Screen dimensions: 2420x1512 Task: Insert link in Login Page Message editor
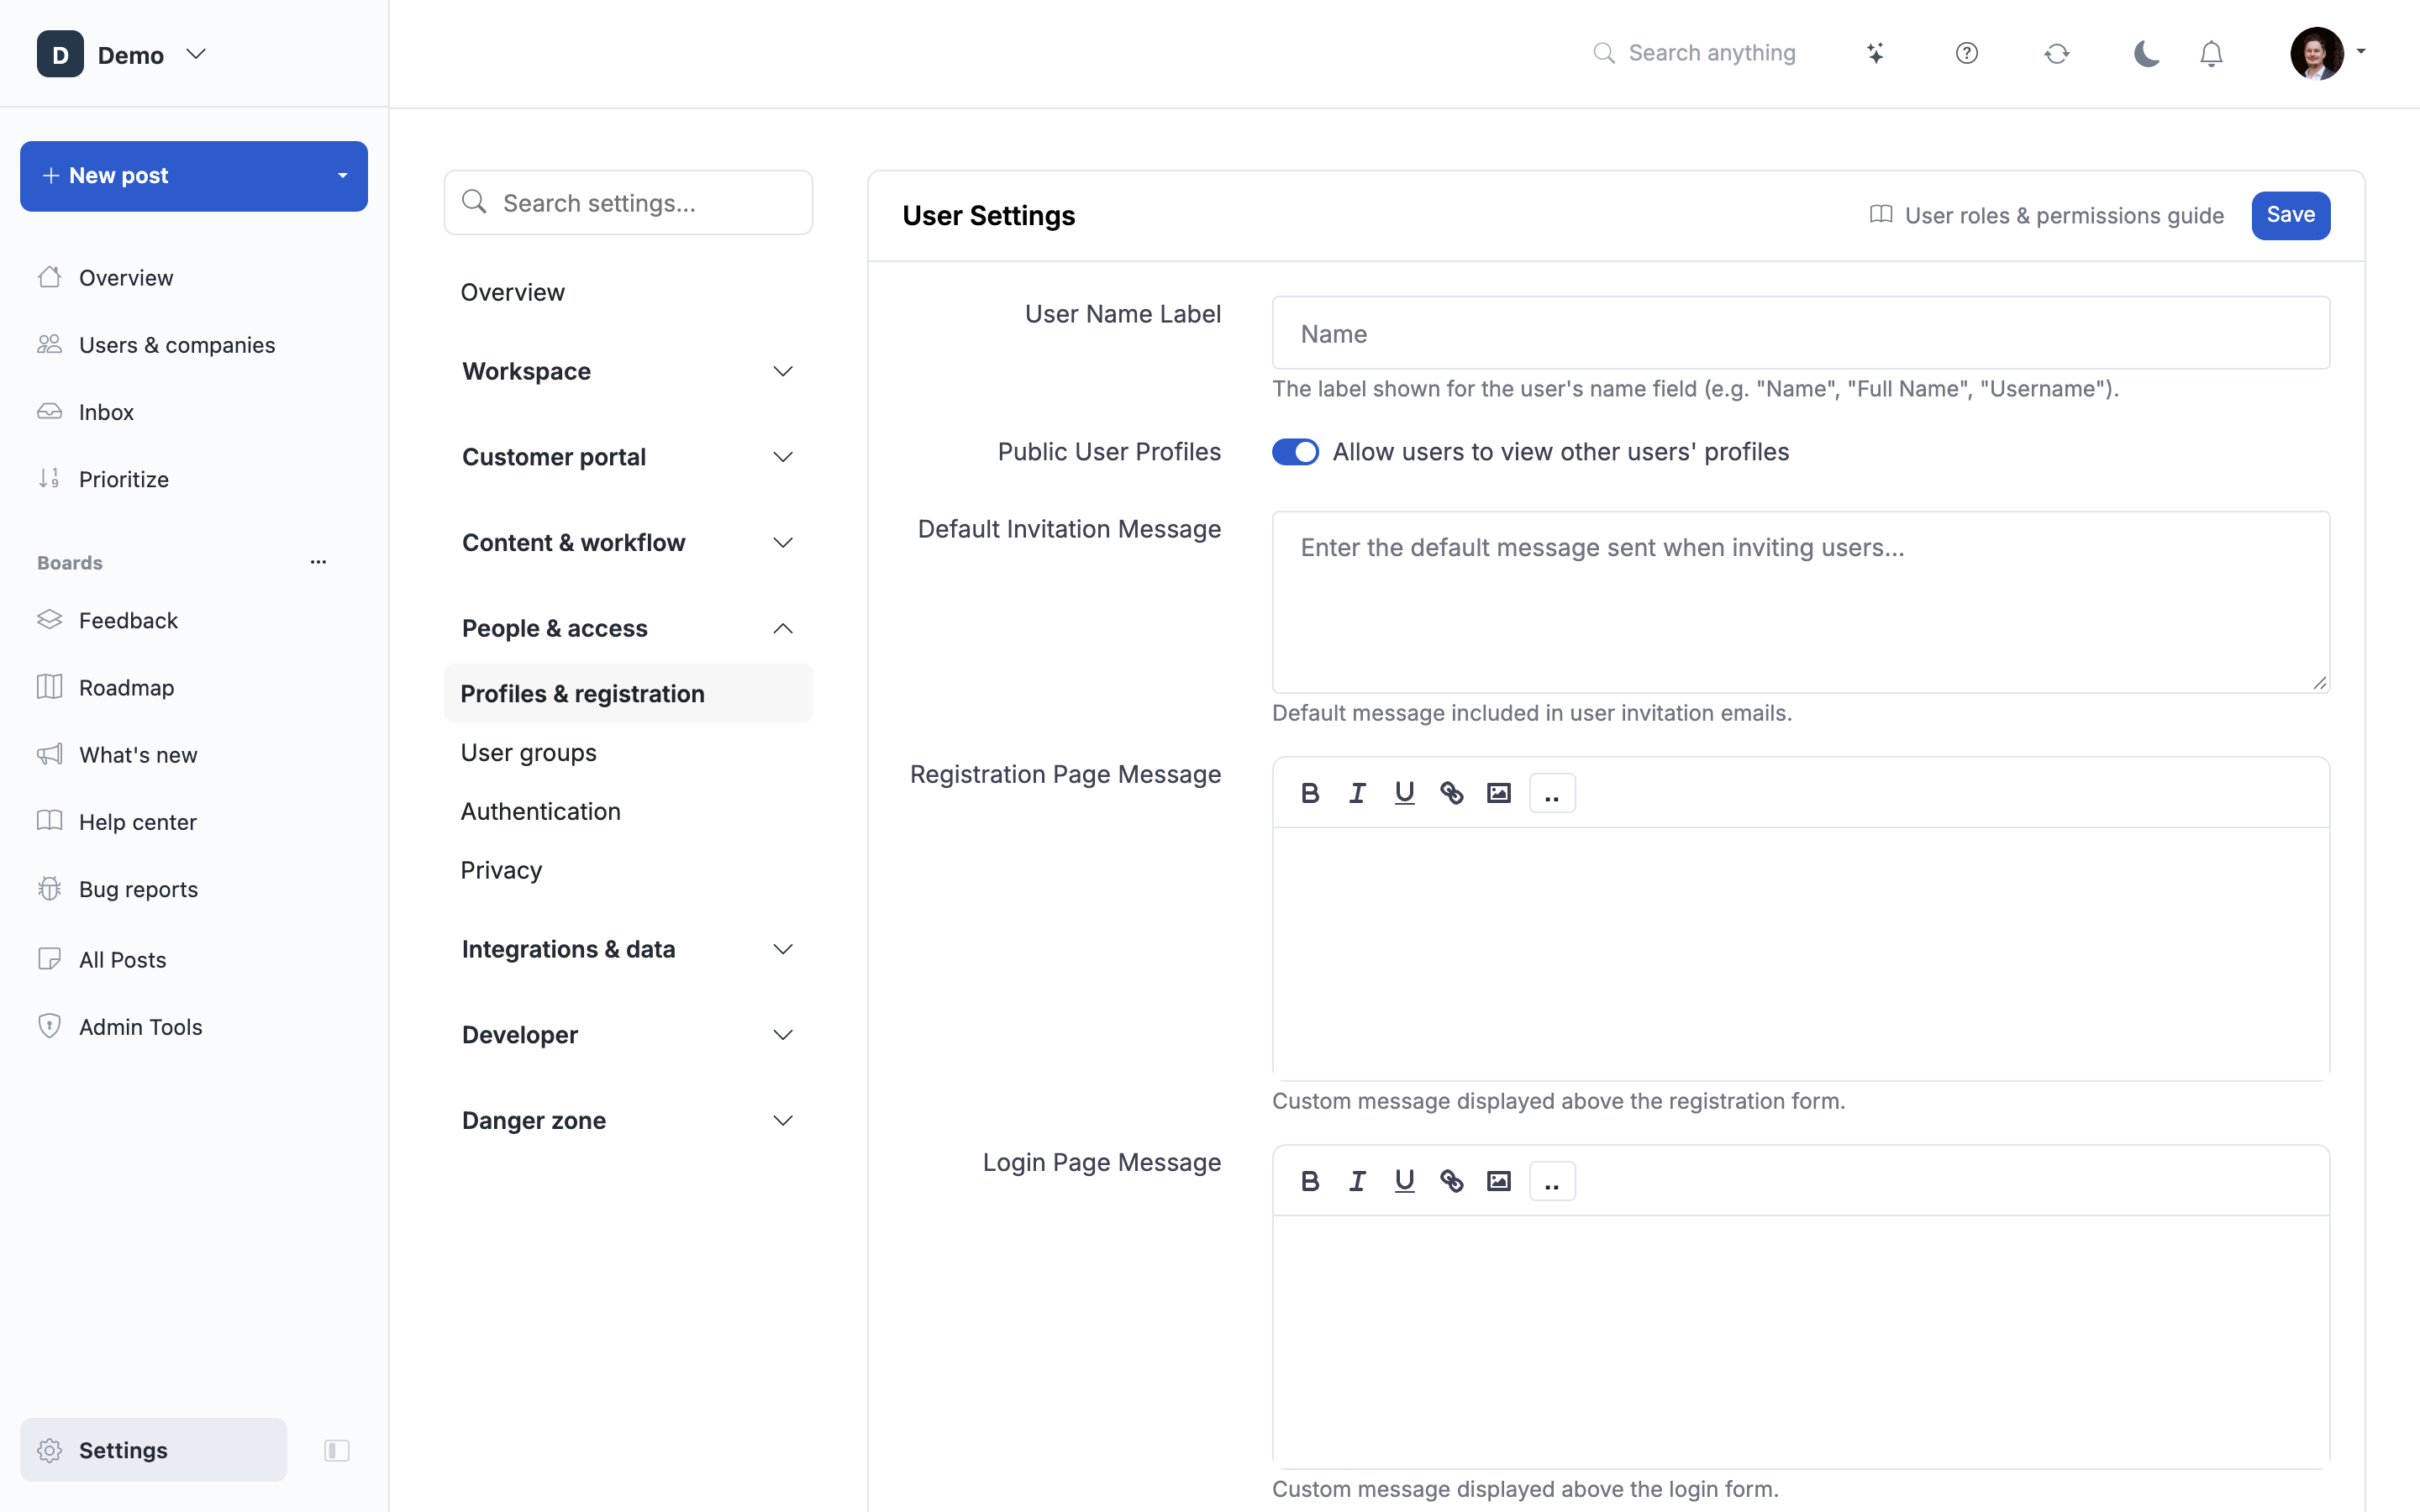[1451, 1181]
